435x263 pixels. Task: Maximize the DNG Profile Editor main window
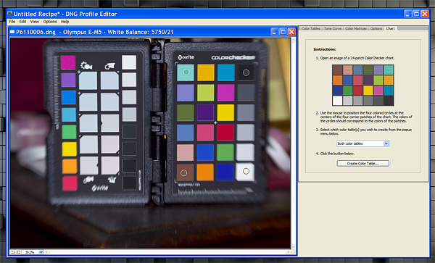[x=416, y=14]
